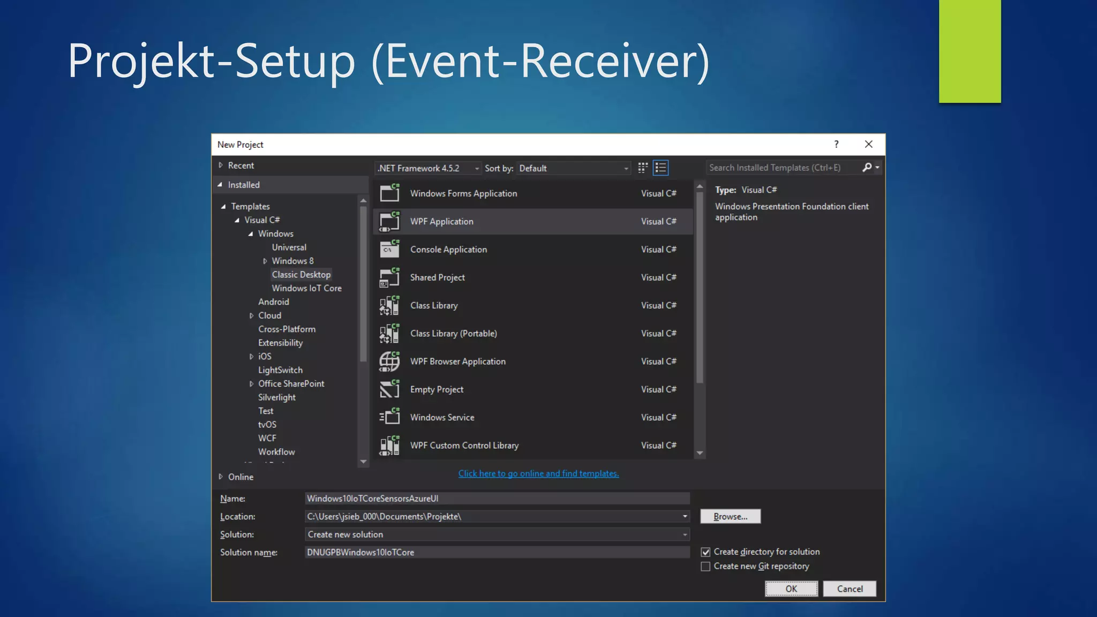Expand the Recent section
Viewport: 1097px width, 617px height.
[x=220, y=165]
